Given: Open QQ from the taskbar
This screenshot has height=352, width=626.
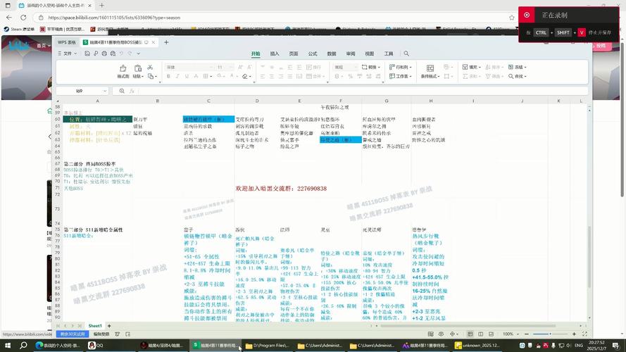Looking at the screenshot, I should (96, 345).
